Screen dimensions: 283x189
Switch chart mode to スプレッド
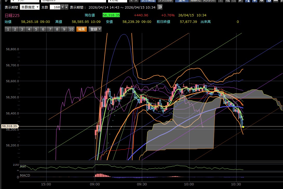tap(209, 1)
